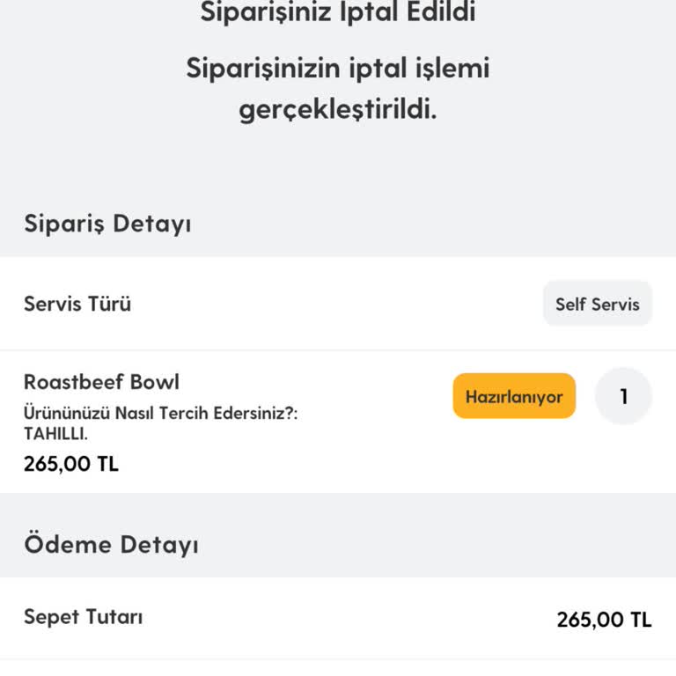Tap the Ürününüzü Nasıl Tercih Edersiniz question

(x=160, y=414)
